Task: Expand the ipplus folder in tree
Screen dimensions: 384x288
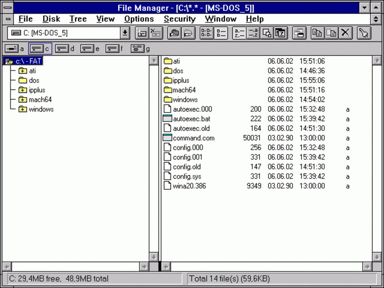Action: point(22,90)
